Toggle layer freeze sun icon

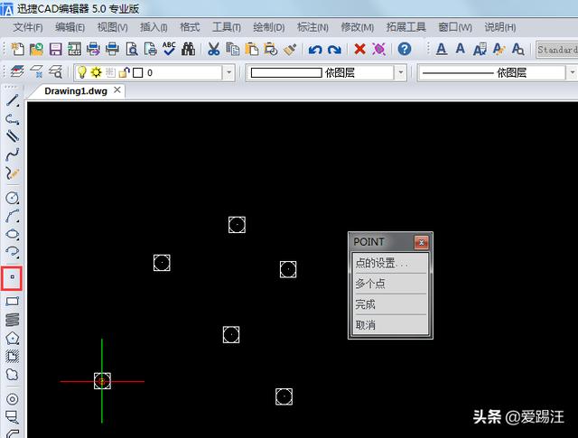(x=97, y=72)
